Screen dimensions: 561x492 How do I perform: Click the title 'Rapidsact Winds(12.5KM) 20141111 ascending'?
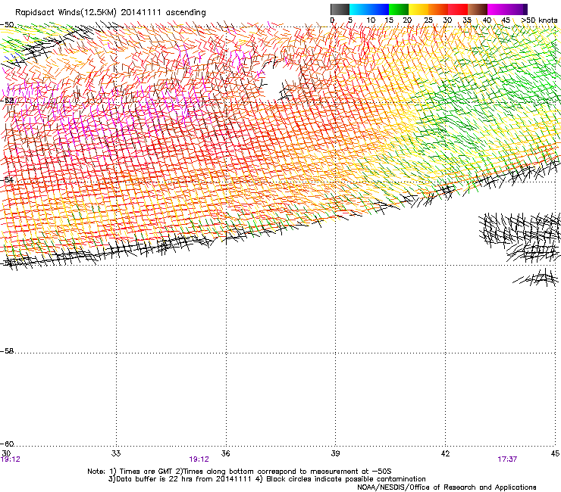tap(111, 13)
